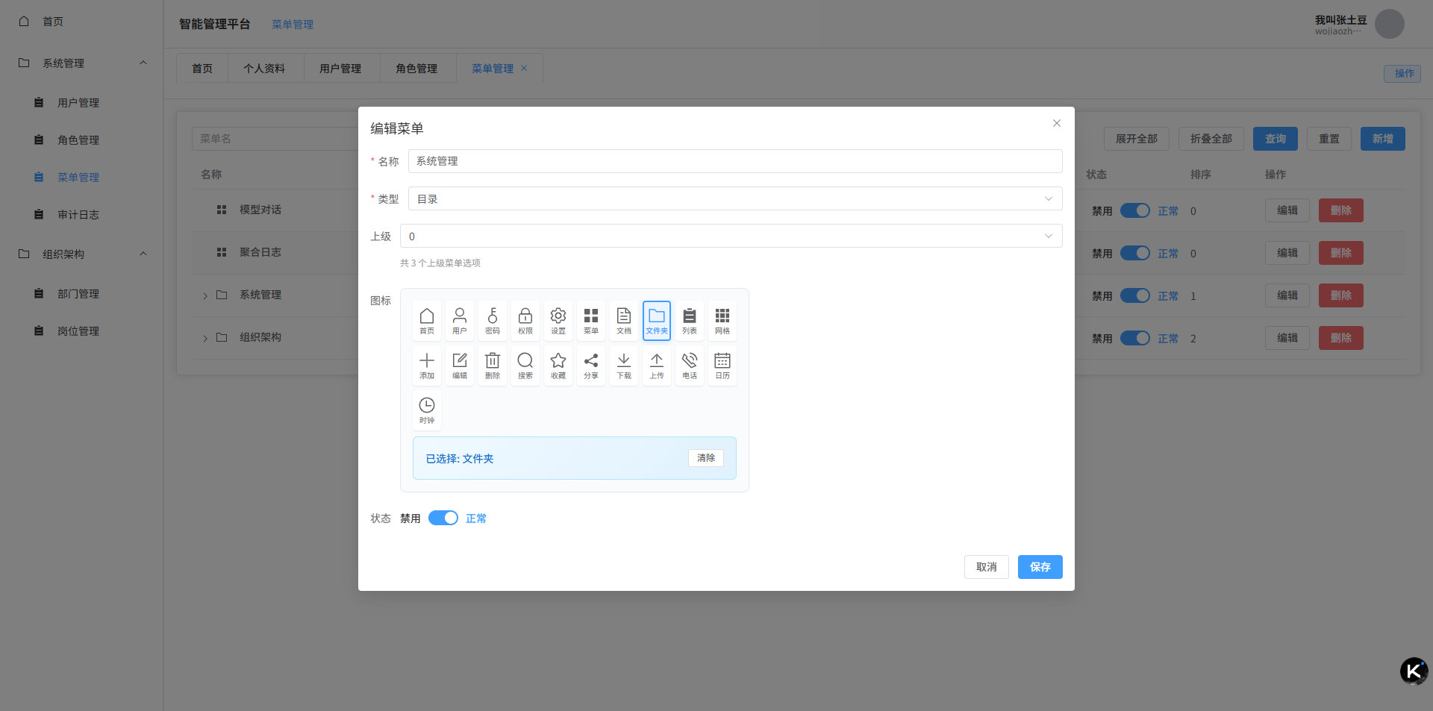Viewport: 1433px width, 711px height.
Task: Pick the 上传 upload icon
Action: coord(657,366)
